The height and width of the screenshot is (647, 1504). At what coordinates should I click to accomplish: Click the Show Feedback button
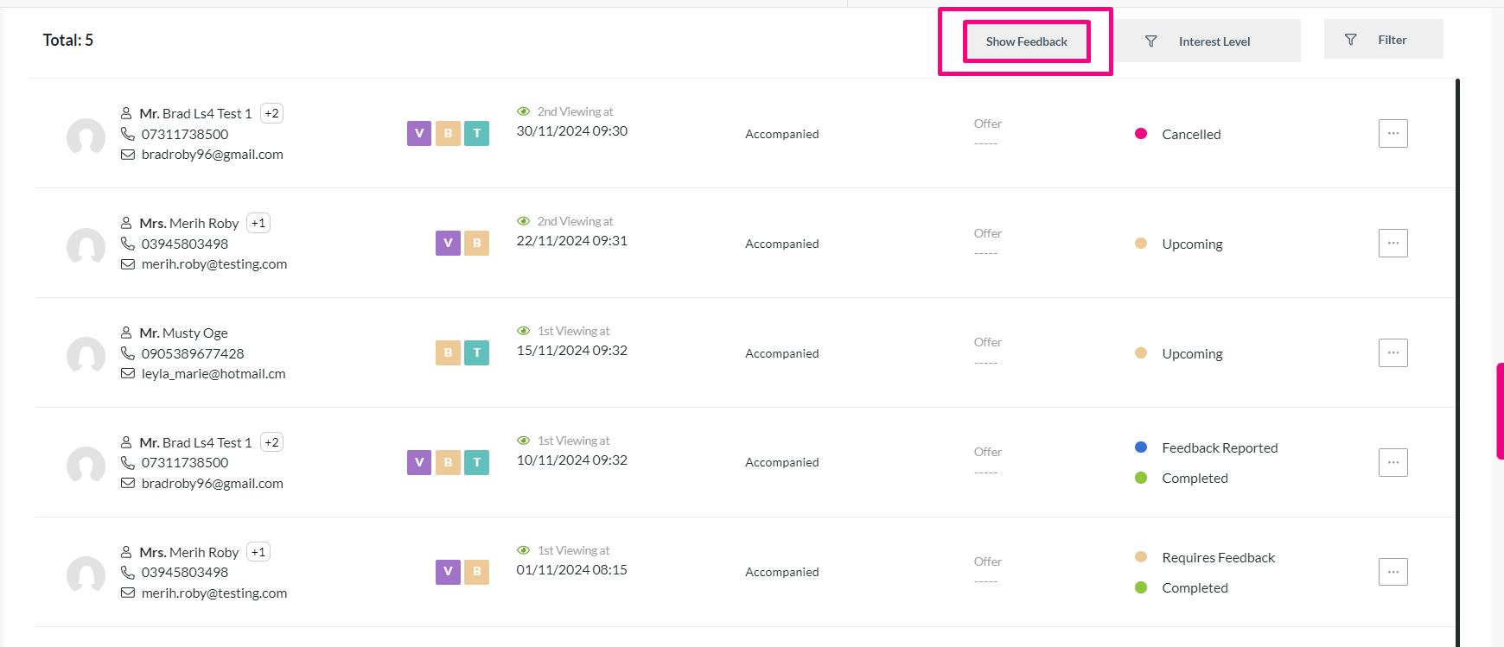click(1026, 41)
